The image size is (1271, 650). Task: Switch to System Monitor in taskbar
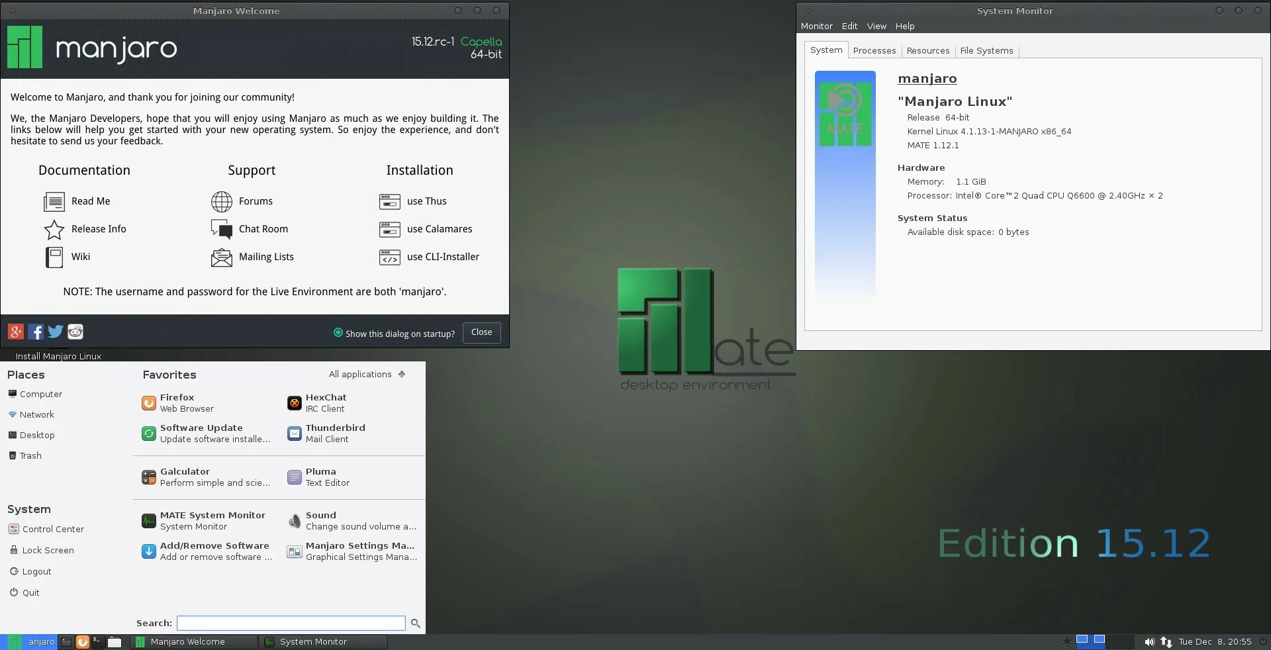(x=322, y=642)
